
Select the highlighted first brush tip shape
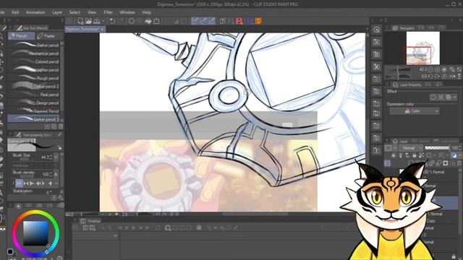tap(19, 183)
